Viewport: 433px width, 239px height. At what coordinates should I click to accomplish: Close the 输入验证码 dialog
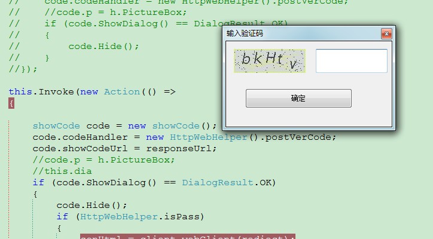click(386, 33)
